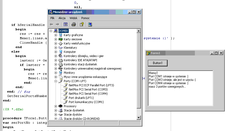Collapse the DOMEK root node
This screenshot has height=131, width=230.
click(51, 31)
